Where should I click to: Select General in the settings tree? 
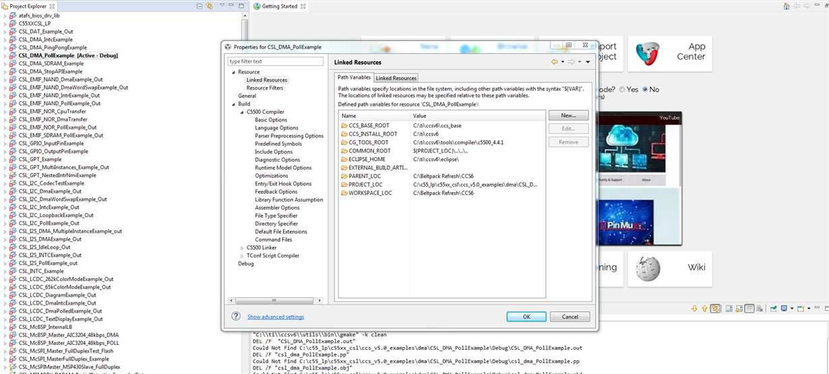point(247,96)
